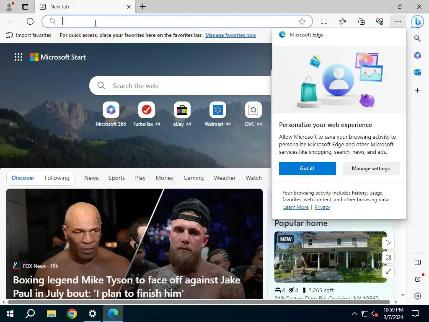
Task: Open the Learn More link
Action: (x=296, y=207)
